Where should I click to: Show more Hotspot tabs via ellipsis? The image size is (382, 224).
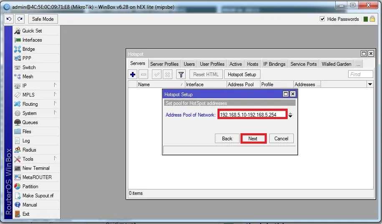358,64
